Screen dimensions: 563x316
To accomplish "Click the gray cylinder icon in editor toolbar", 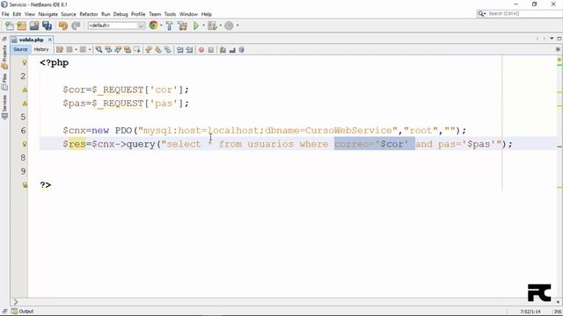I will pyautogui.click(x=242, y=50).
